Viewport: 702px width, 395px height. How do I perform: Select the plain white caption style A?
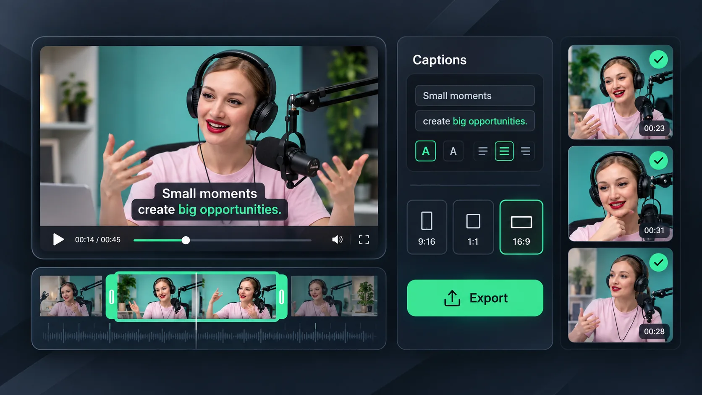(453, 151)
